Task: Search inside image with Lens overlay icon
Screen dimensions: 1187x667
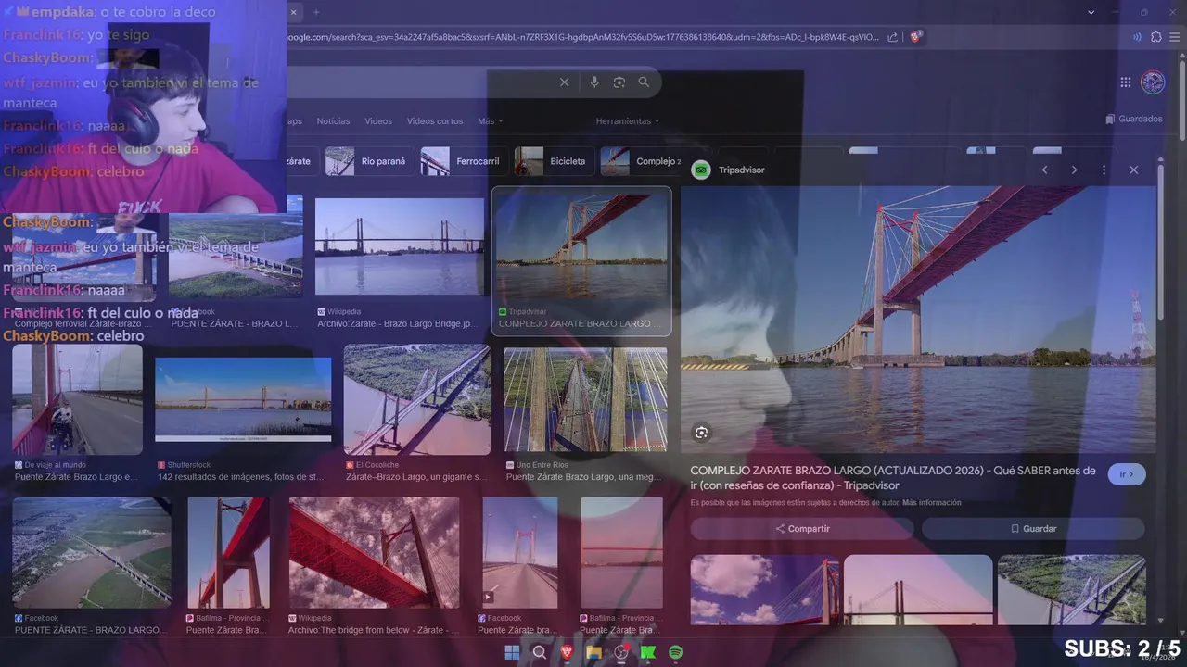Action: click(x=701, y=433)
